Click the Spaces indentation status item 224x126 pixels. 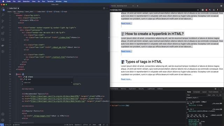point(78,125)
